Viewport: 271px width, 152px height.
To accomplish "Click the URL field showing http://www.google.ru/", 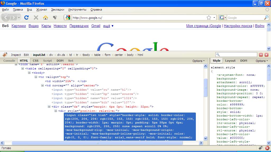I will coord(138,18).
